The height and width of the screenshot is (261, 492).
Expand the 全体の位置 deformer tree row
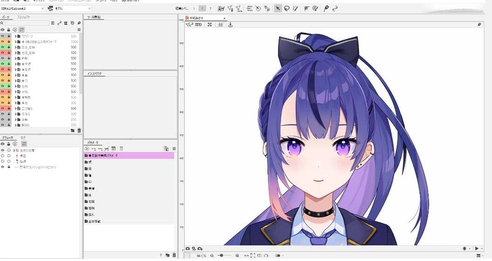14,150
